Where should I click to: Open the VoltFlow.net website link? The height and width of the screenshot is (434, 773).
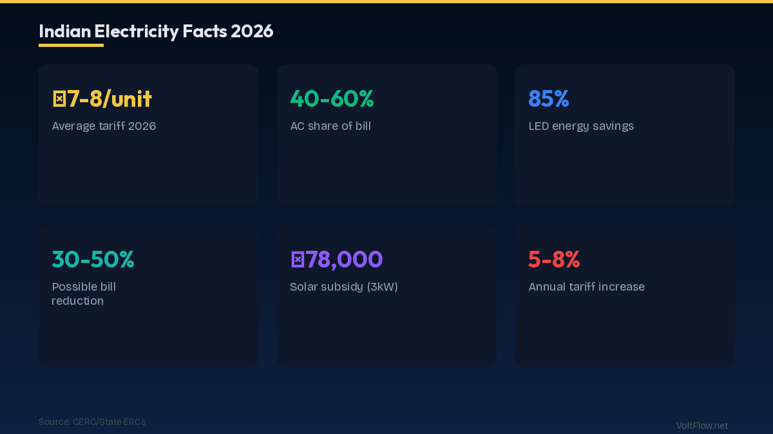(x=701, y=426)
